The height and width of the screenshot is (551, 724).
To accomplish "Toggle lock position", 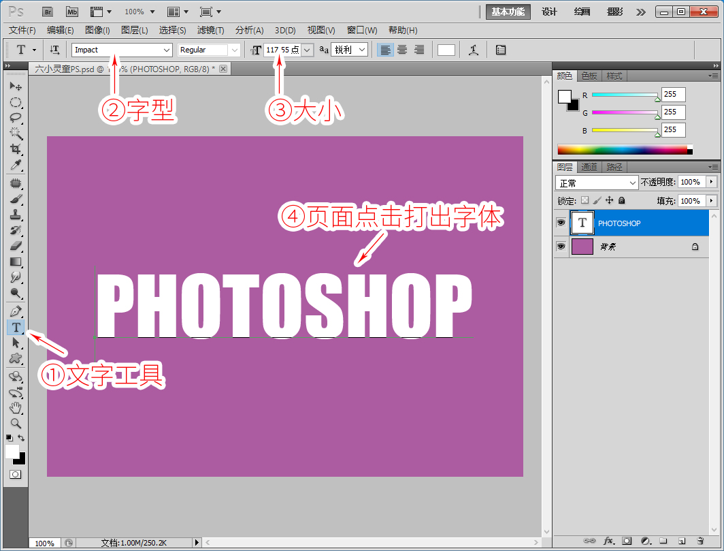I will 610,200.
